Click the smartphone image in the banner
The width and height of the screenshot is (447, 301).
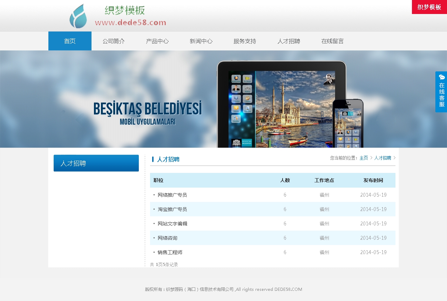(348, 123)
